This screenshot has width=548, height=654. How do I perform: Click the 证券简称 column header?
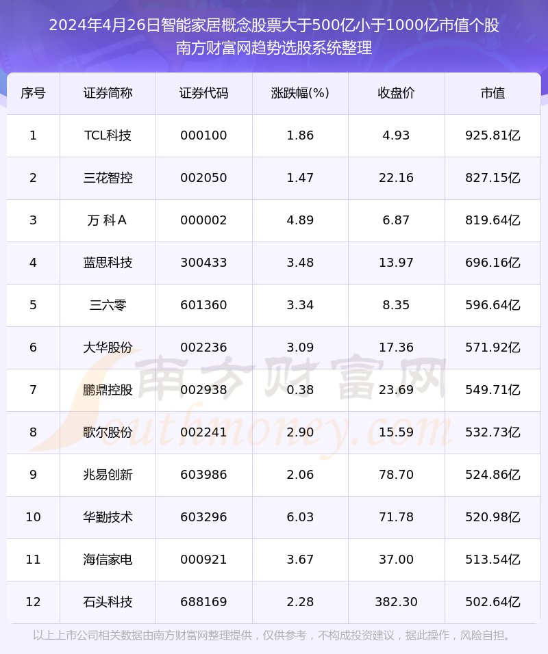point(108,94)
